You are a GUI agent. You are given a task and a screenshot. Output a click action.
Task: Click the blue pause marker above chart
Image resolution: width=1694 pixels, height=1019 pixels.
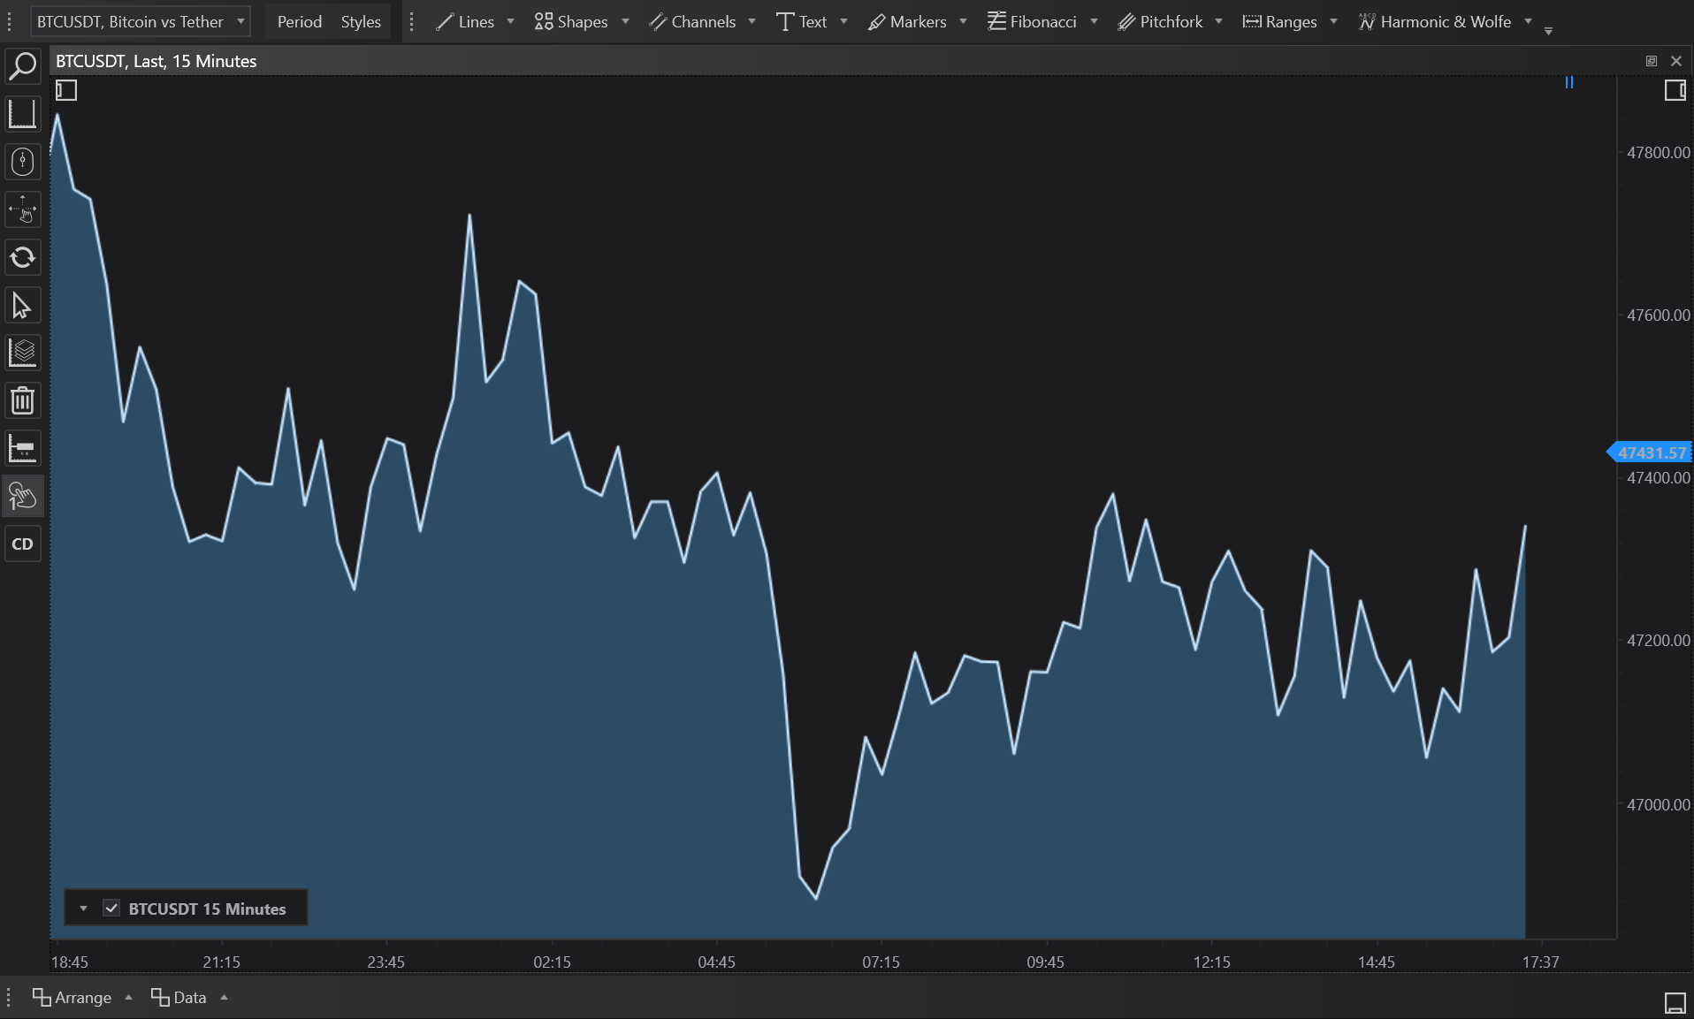click(1569, 82)
